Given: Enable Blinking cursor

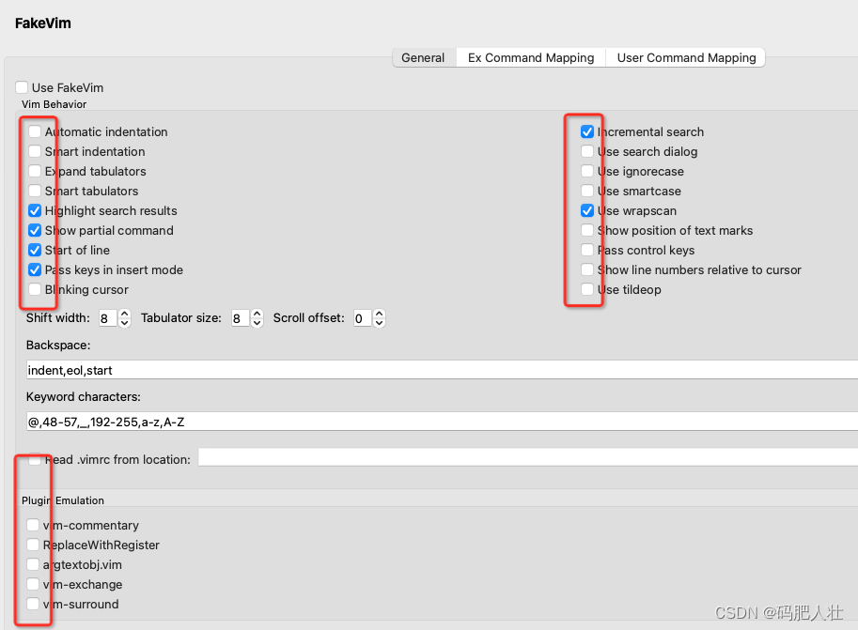Looking at the screenshot, I should coord(35,289).
